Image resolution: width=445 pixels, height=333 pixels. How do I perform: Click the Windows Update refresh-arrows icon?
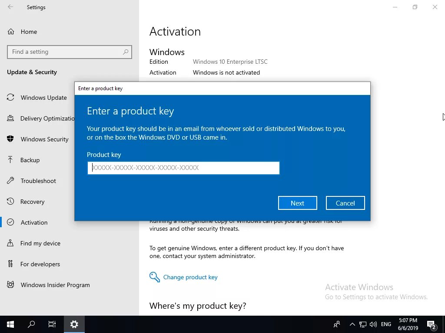10,98
